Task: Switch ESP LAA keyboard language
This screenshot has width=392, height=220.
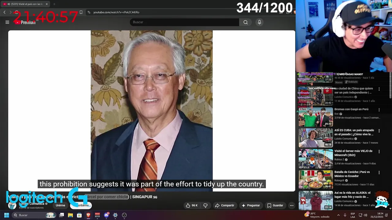Action: (353, 215)
